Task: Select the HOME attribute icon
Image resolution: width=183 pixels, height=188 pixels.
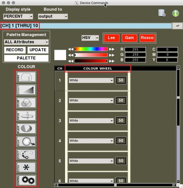Action: pos(26,77)
